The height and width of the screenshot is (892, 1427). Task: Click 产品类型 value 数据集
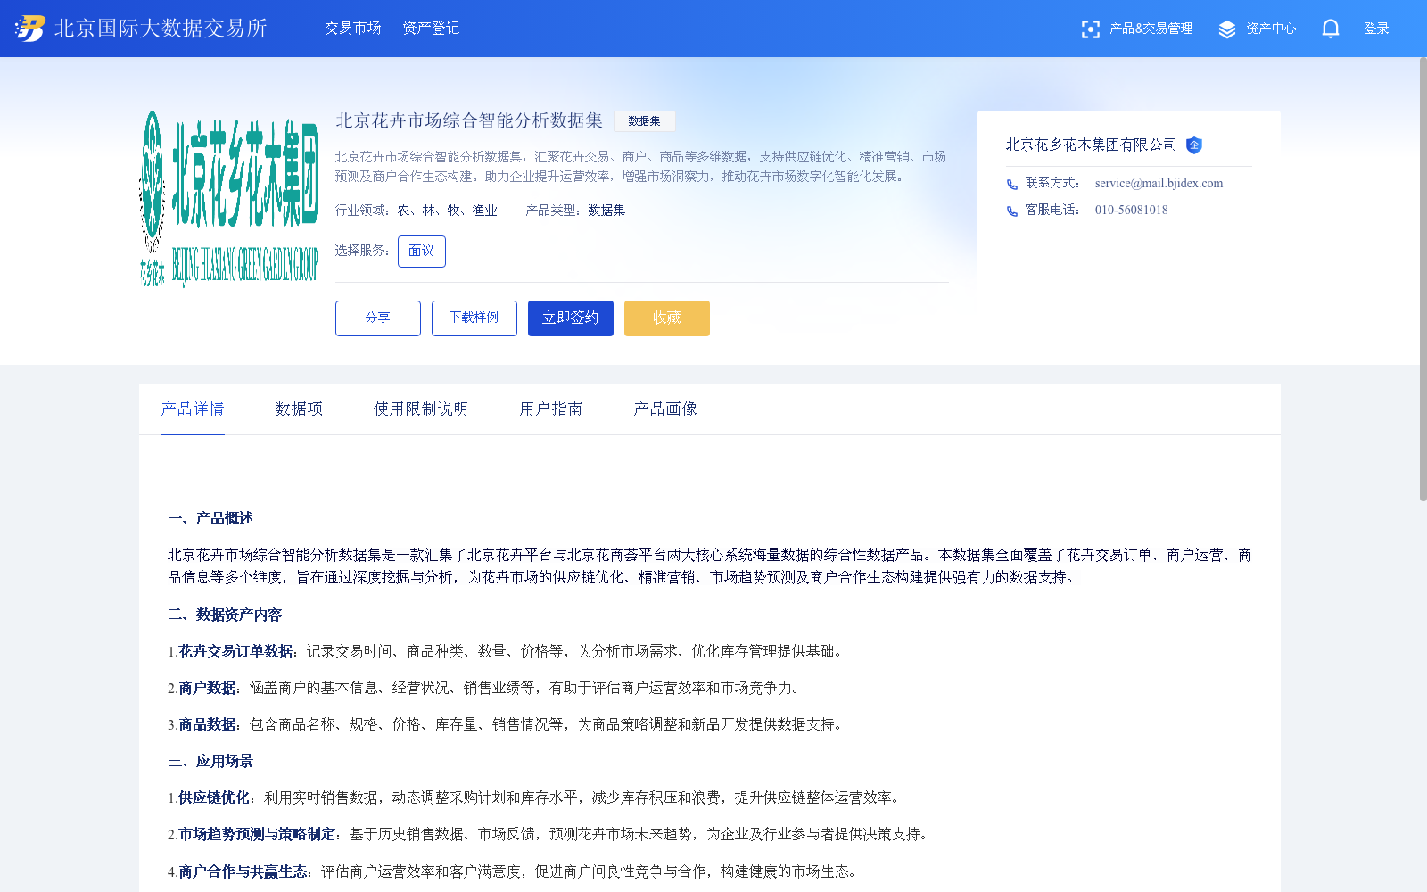pyautogui.click(x=606, y=211)
